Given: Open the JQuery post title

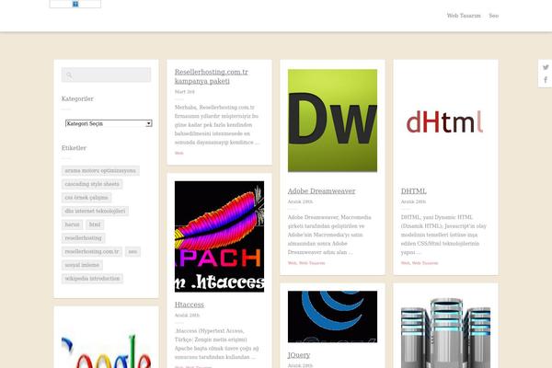Looking at the screenshot, I should (x=299, y=355).
